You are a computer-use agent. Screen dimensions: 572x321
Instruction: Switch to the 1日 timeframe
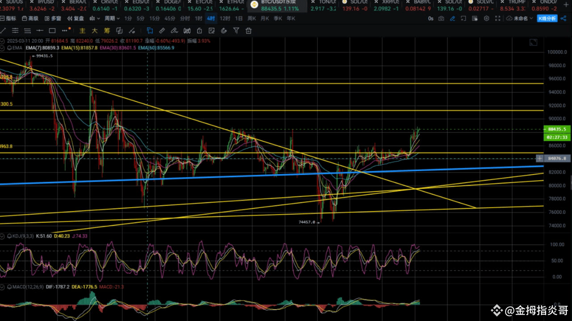[x=239, y=18]
